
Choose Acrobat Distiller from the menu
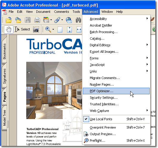tap(116, 25)
